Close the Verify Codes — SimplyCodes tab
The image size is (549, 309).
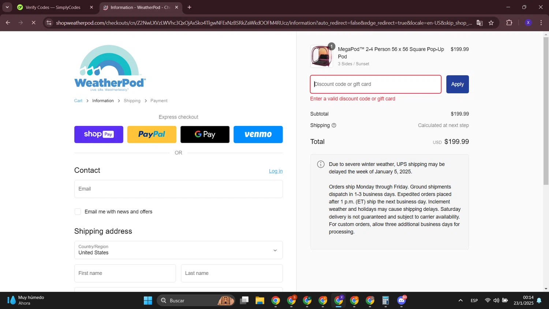point(91,7)
